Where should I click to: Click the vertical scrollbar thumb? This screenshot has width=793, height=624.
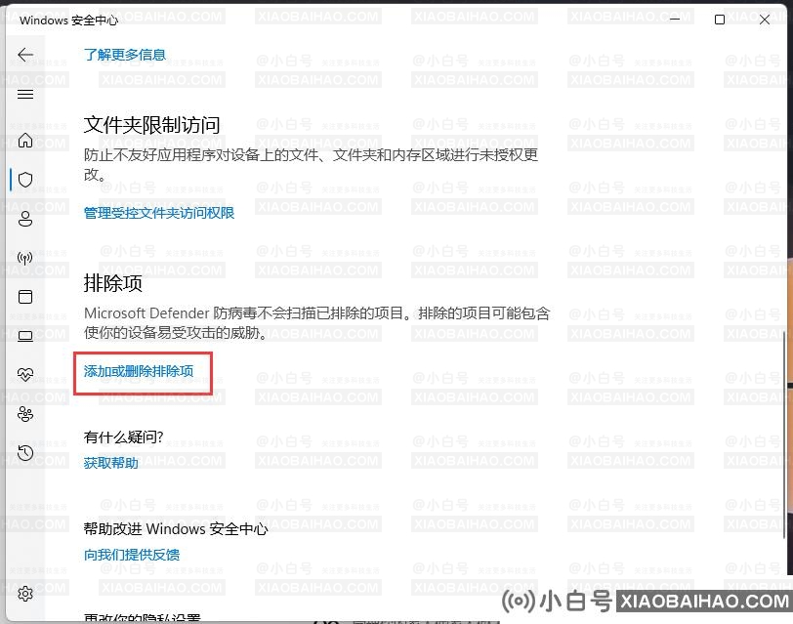[x=784, y=434]
